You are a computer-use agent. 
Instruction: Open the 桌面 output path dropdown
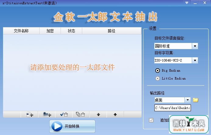tap(188, 100)
